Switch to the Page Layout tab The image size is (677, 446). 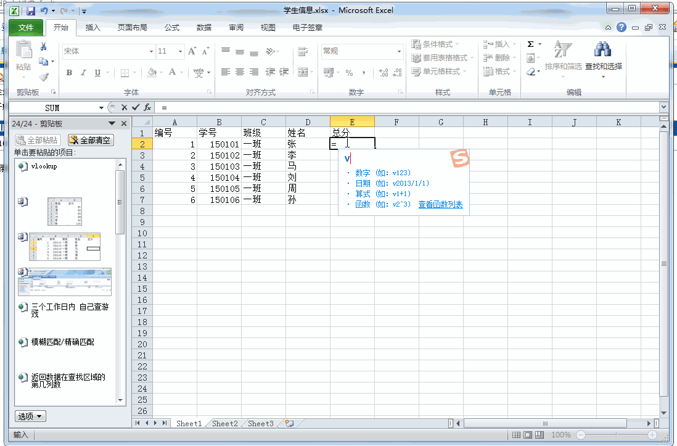coord(132,28)
